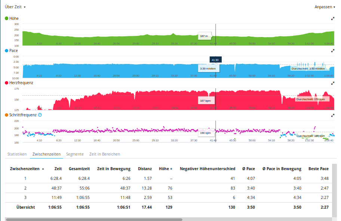Viewport: 341px width, 221px height.
Task: Click the red Herzfrequenz legend dot
Action: point(6,83)
